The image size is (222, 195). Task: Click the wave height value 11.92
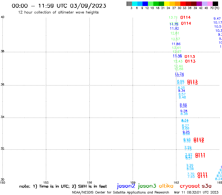click(x=174, y=28)
